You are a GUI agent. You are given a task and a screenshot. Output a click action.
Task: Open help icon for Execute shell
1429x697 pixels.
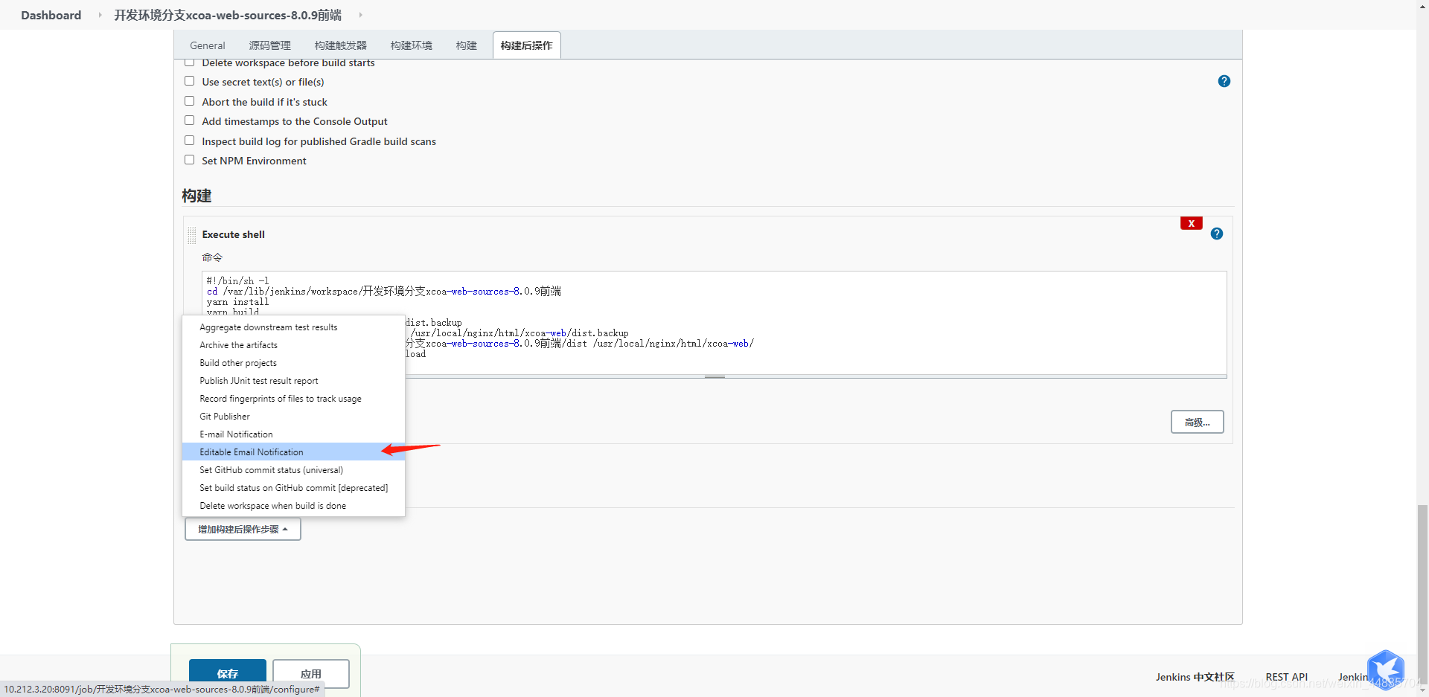[1216, 234]
